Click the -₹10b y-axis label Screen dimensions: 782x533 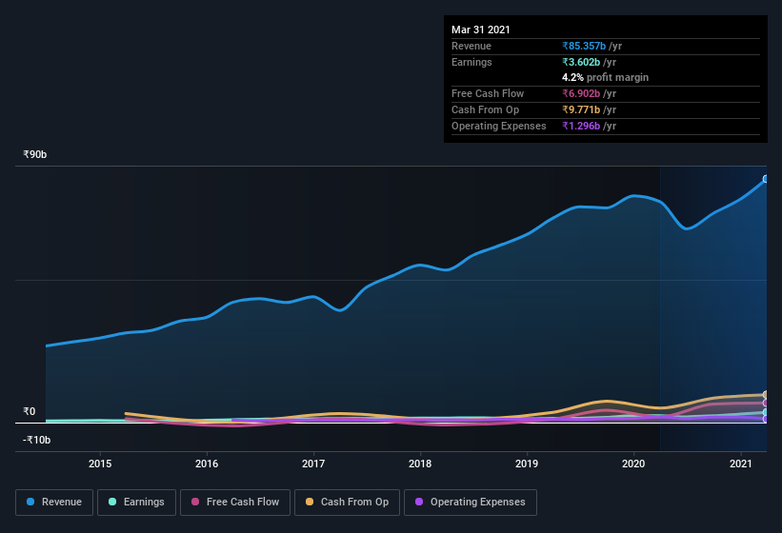[36, 440]
